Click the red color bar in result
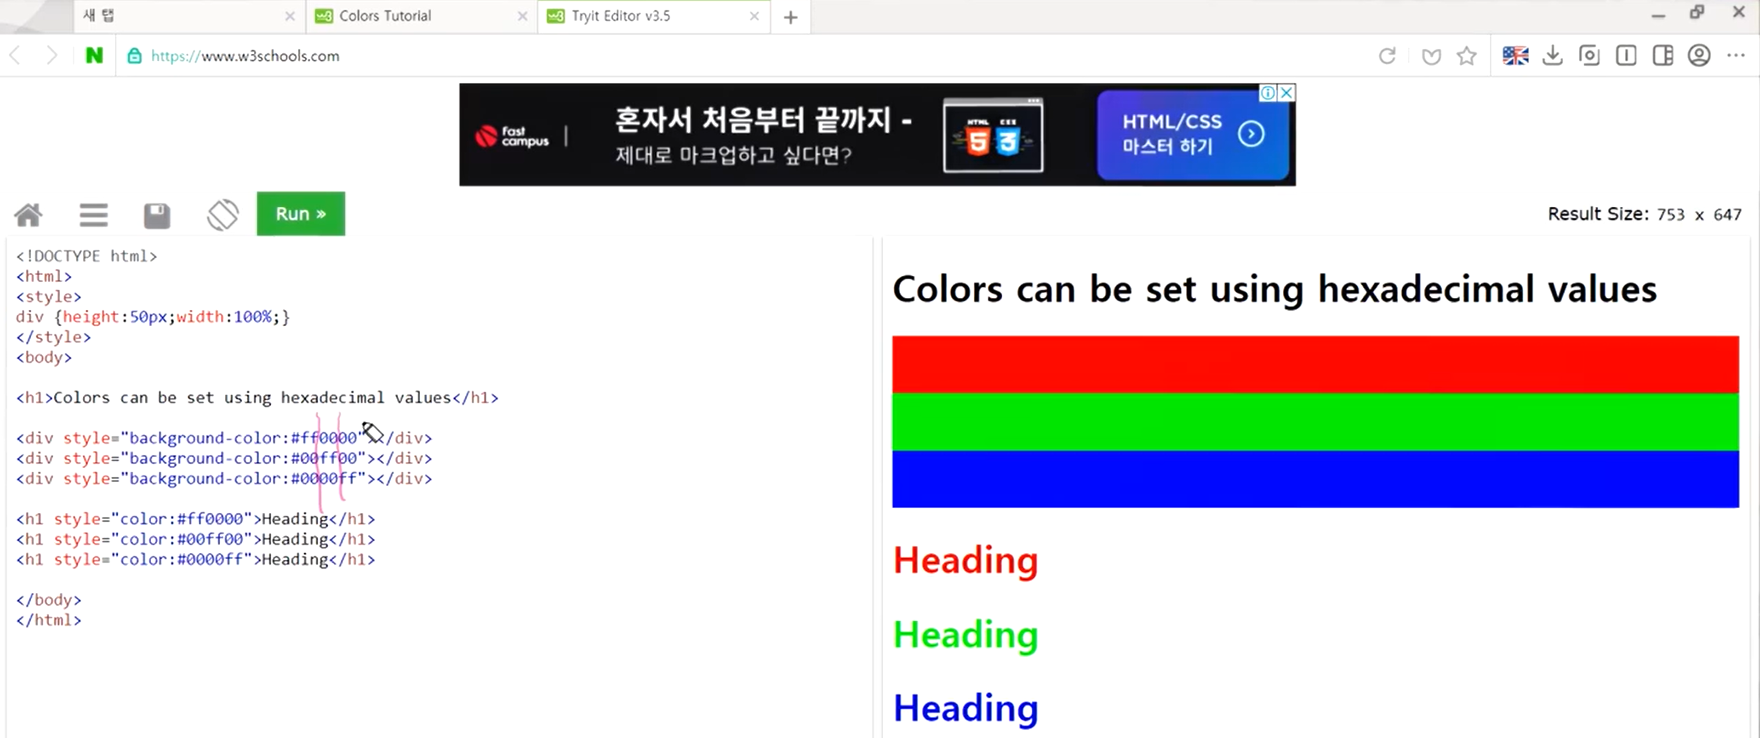This screenshot has width=1760, height=738. (1314, 364)
